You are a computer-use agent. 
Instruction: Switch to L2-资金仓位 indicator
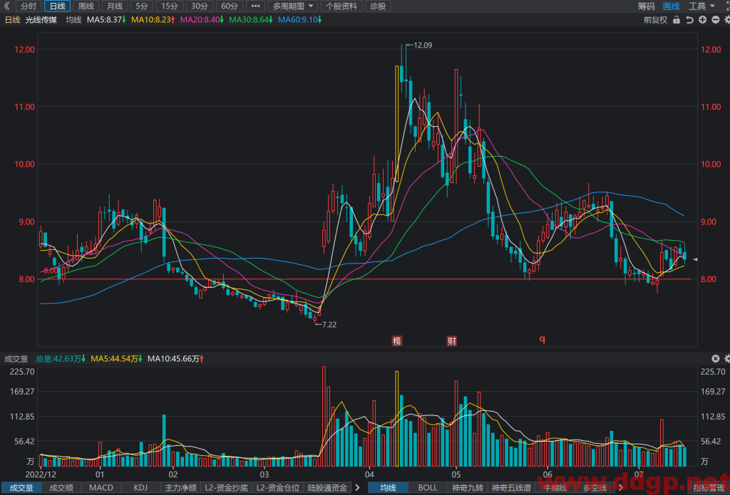[278, 488]
